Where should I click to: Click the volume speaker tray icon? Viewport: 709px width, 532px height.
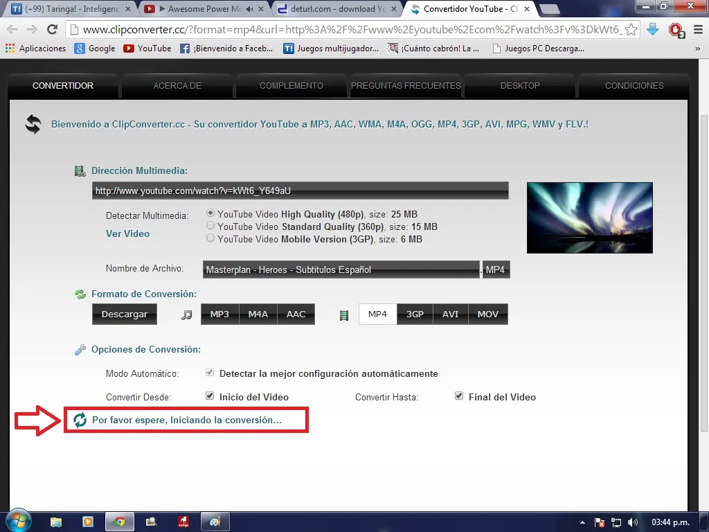(x=633, y=522)
